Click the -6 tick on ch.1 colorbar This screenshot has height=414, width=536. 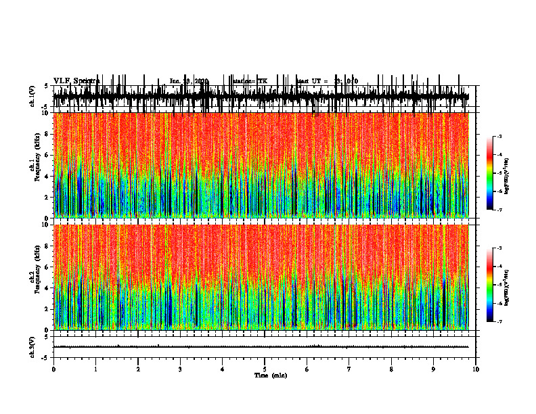pyautogui.click(x=499, y=191)
